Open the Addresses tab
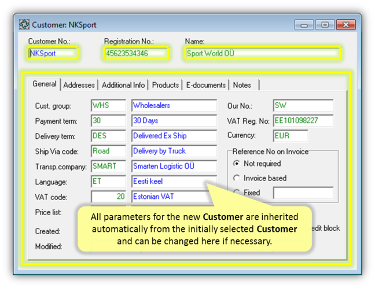Image resolution: width=375 pixels, height=288 pixels. click(x=79, y=85)
